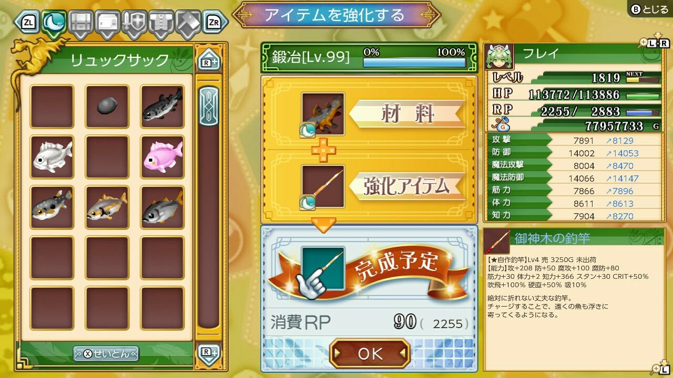Select the white fish item in rucksack
The width and height of the screenshot is (673, 378).
click(52, 157)
